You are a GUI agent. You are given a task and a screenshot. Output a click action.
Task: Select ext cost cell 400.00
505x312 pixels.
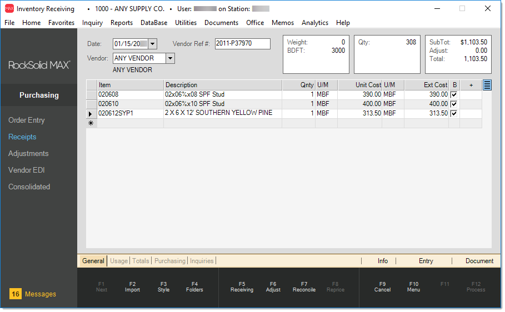427,104
